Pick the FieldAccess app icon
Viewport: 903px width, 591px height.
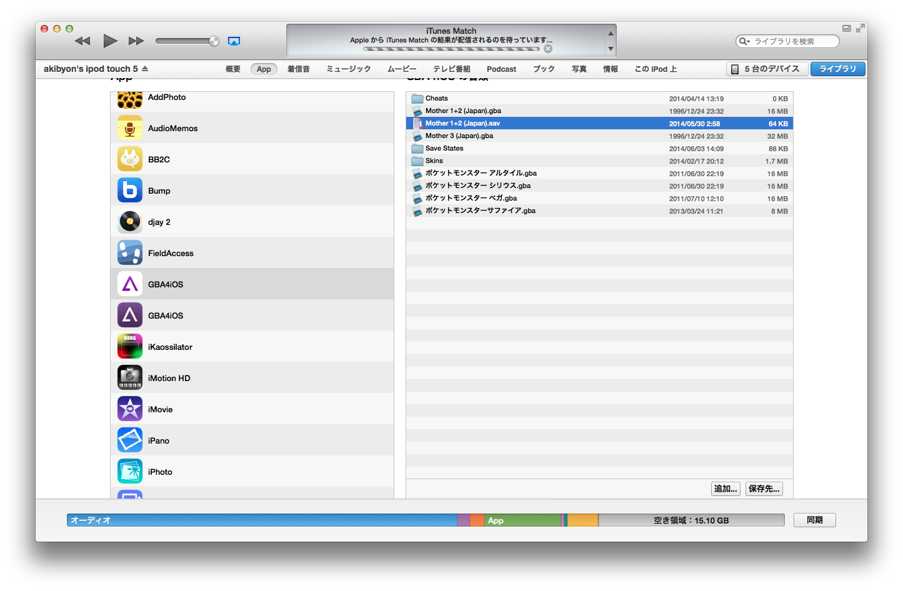130,253
